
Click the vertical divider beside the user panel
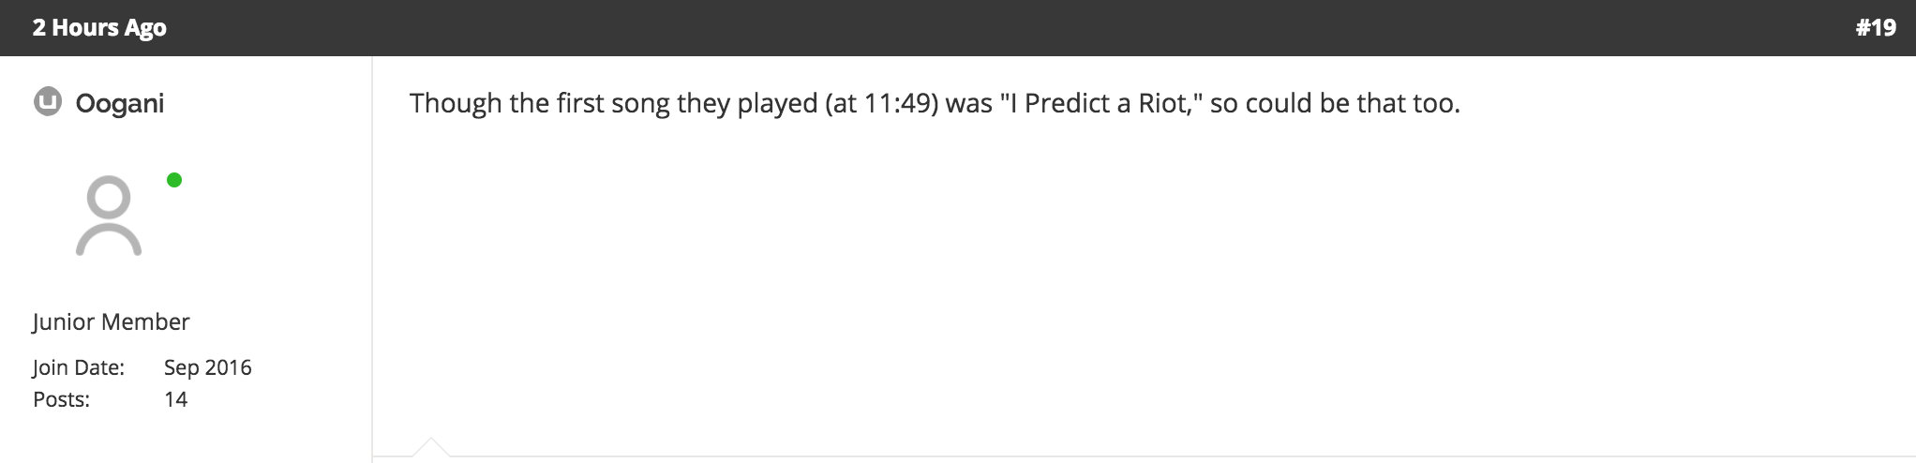click(372, 260)
